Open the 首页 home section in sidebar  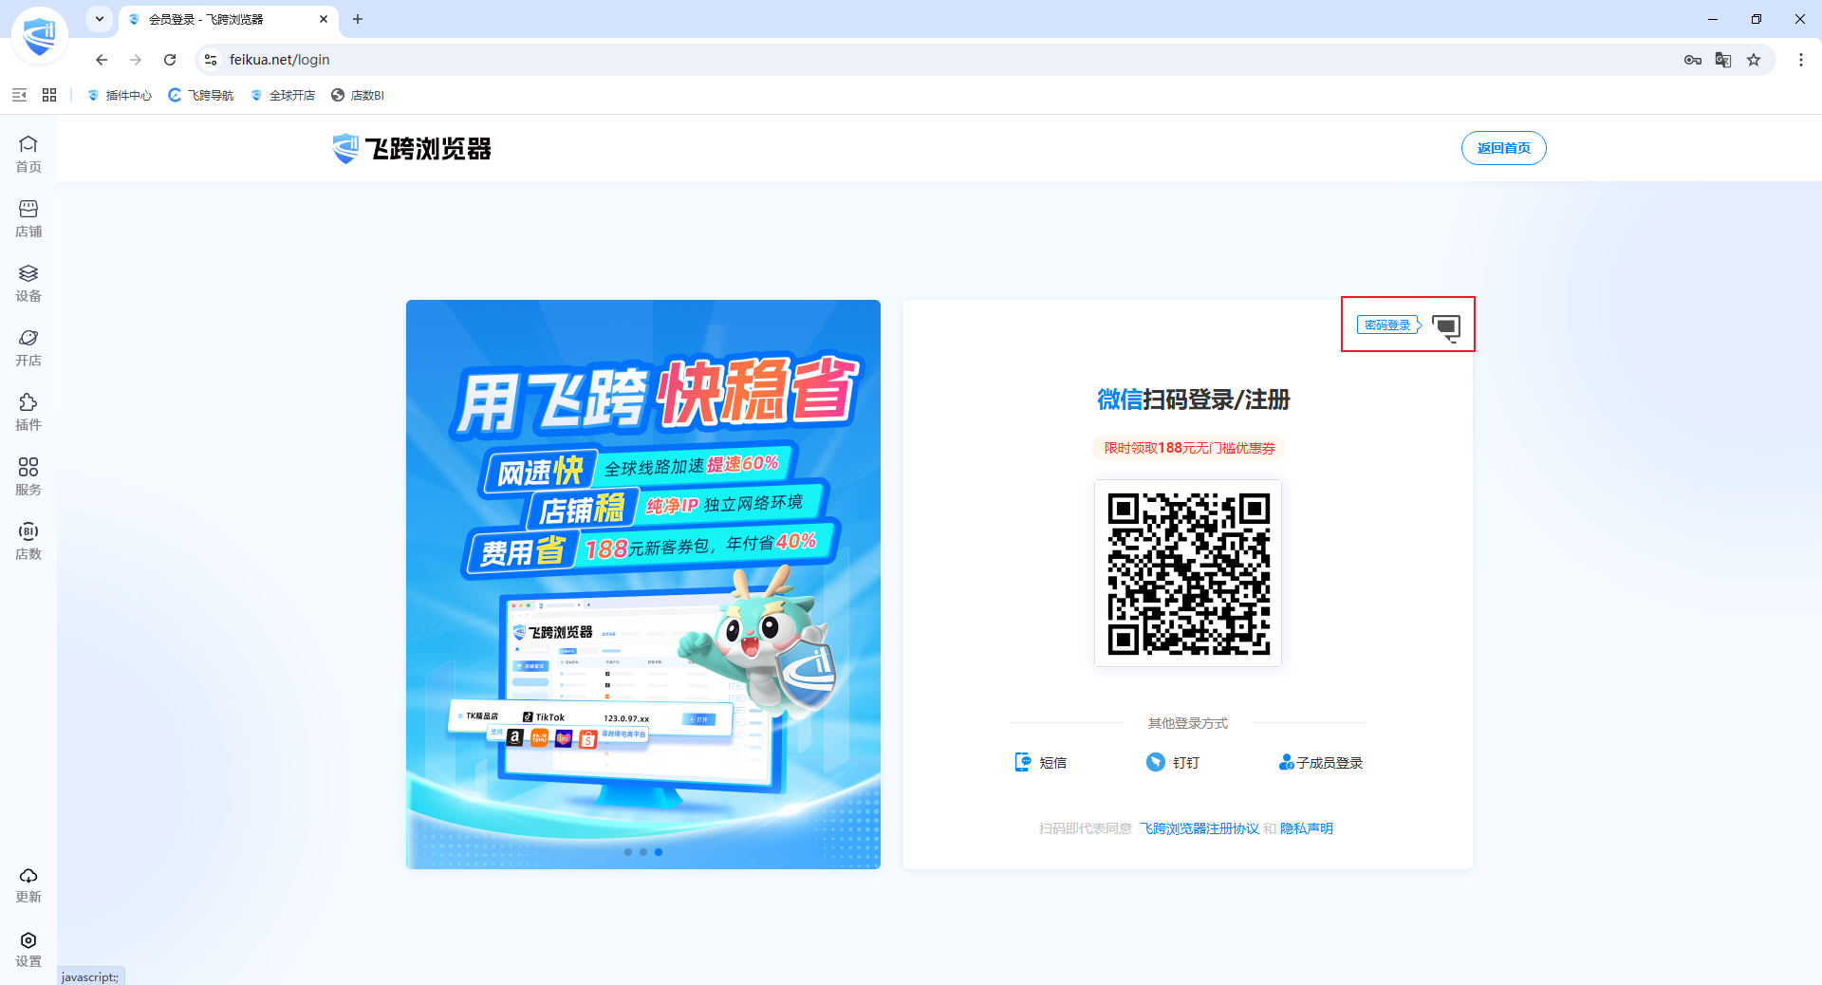28,154
